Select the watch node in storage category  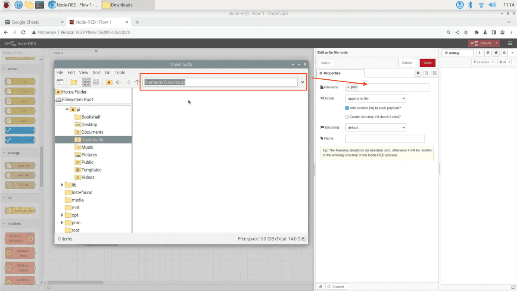19,185
